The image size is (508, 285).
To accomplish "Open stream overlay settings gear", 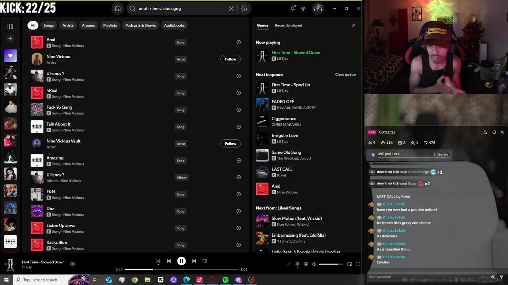I will click(494, 132).
